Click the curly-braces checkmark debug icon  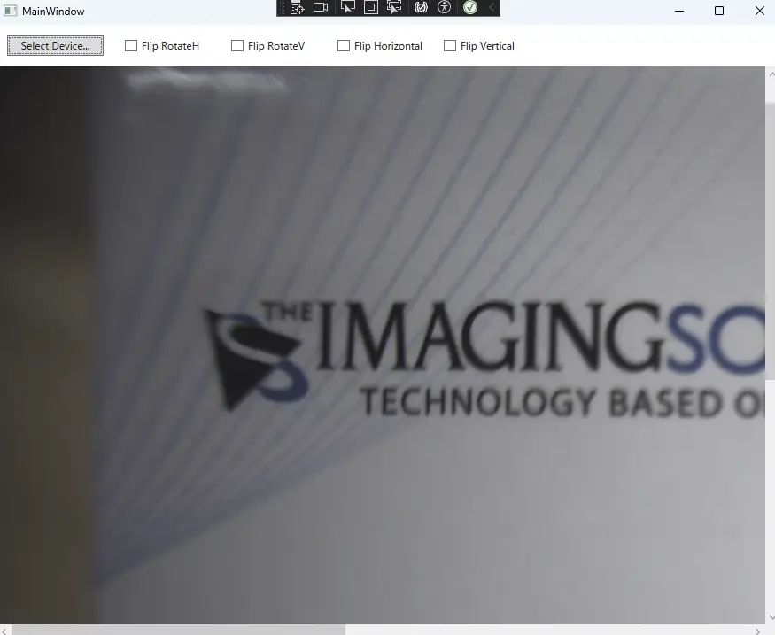(x=421, y=8)
